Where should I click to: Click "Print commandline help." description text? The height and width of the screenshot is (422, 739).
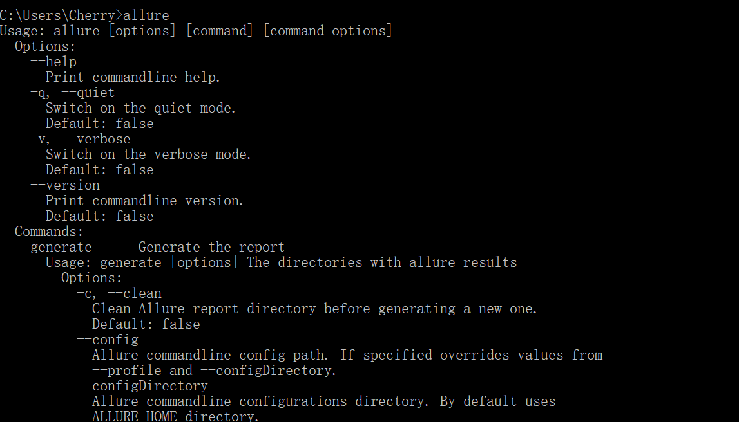[x=133, y=77]
